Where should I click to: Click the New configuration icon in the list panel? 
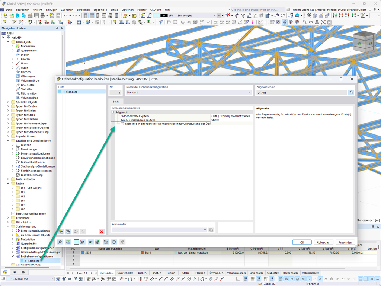coord(61,232)
